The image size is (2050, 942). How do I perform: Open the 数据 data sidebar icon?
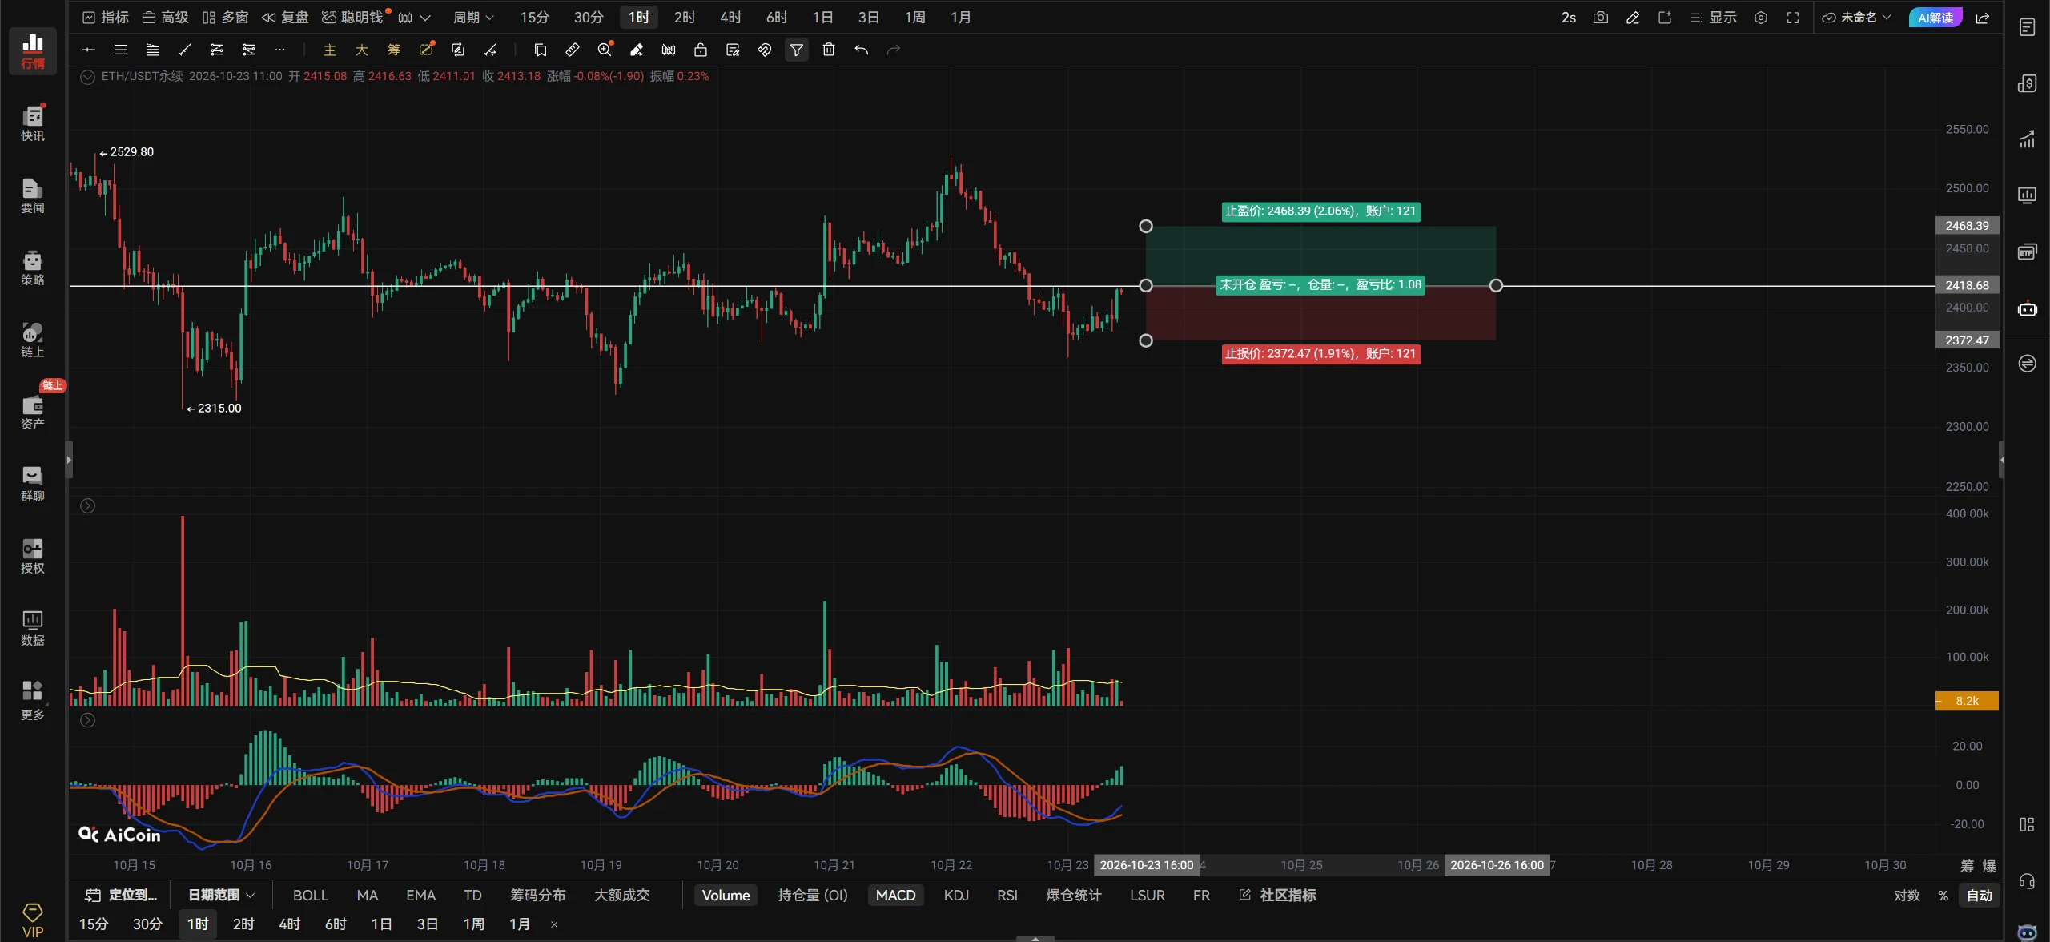[32, 627]
